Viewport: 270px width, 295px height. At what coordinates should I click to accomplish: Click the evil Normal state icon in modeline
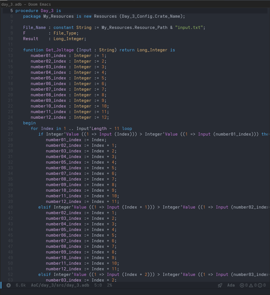point(8,285)
